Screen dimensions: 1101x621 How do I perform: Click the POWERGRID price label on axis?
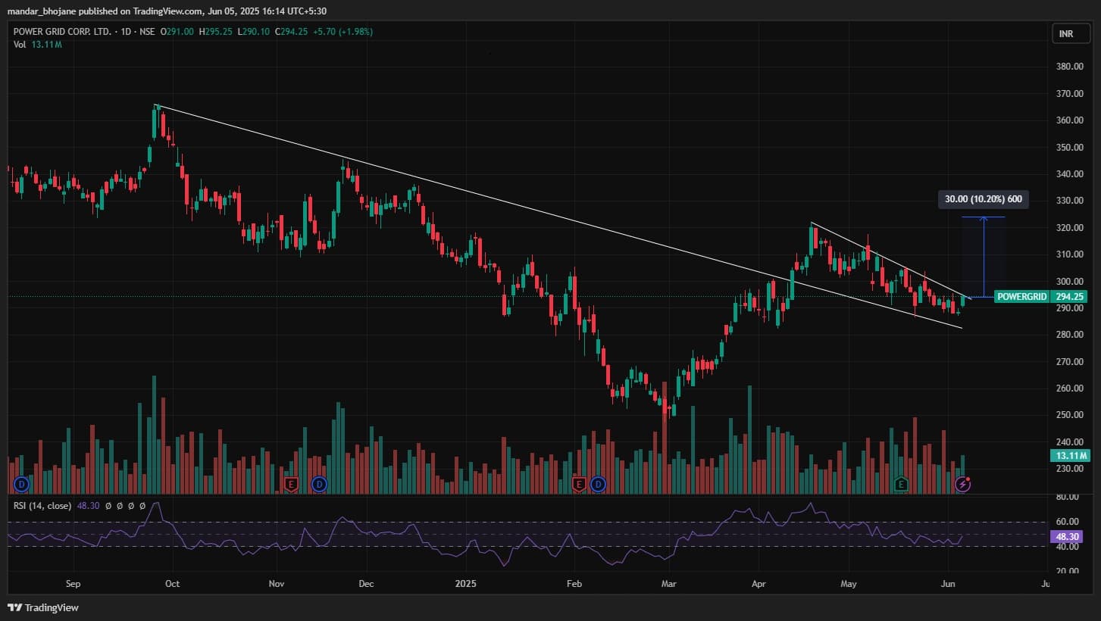click(1023, 297)
